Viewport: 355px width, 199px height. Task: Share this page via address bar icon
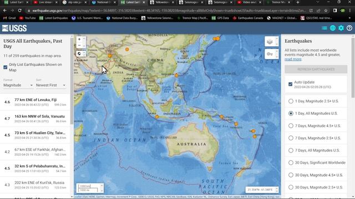pyautogui.click(x=318, y=11)
